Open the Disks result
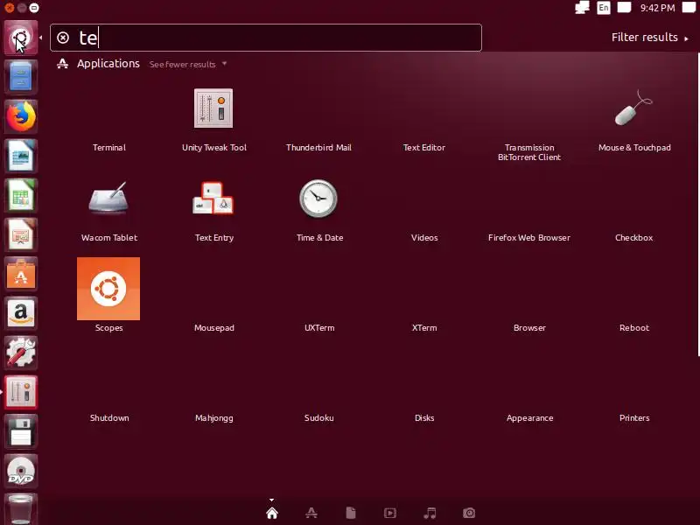 [424, 418]
